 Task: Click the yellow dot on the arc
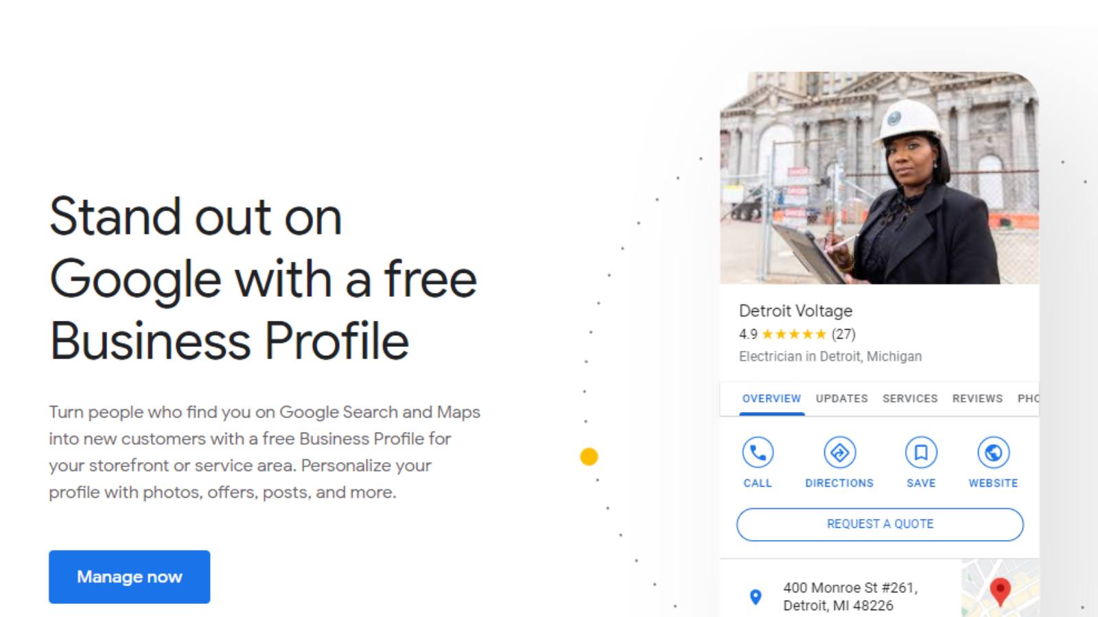click(589, 457)
